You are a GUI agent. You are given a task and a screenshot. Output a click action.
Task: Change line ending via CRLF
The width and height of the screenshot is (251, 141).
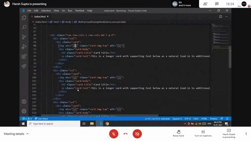point(196,119)
